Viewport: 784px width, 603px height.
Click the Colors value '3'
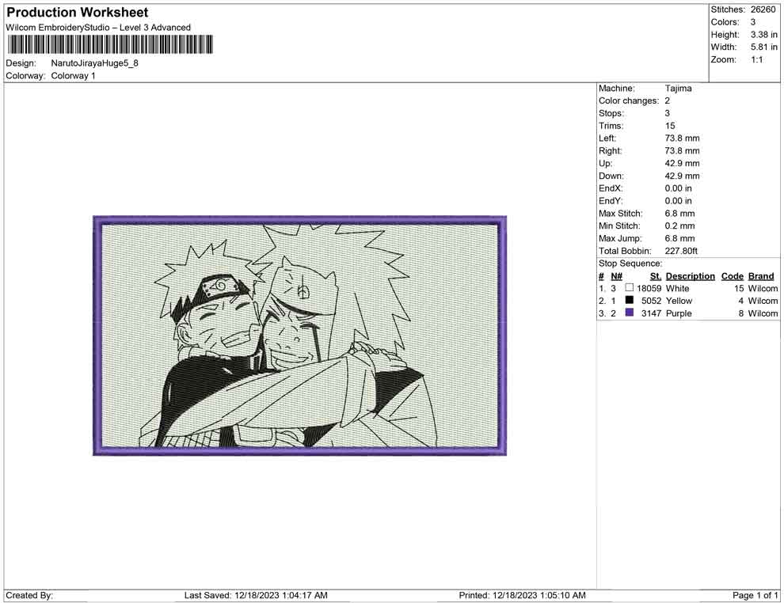(x=753, y=22)
